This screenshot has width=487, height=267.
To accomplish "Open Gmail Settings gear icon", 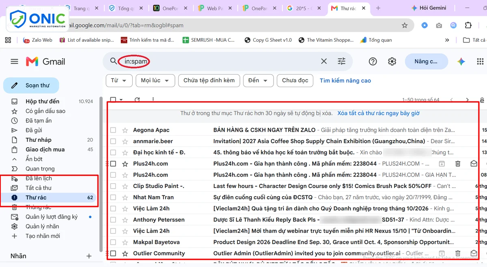I will [x=392, y=62].
